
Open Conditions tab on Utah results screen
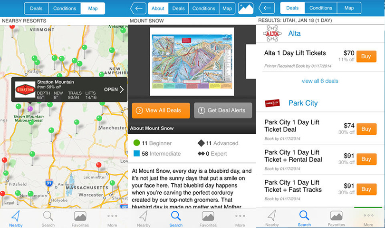tap(321, 8)
